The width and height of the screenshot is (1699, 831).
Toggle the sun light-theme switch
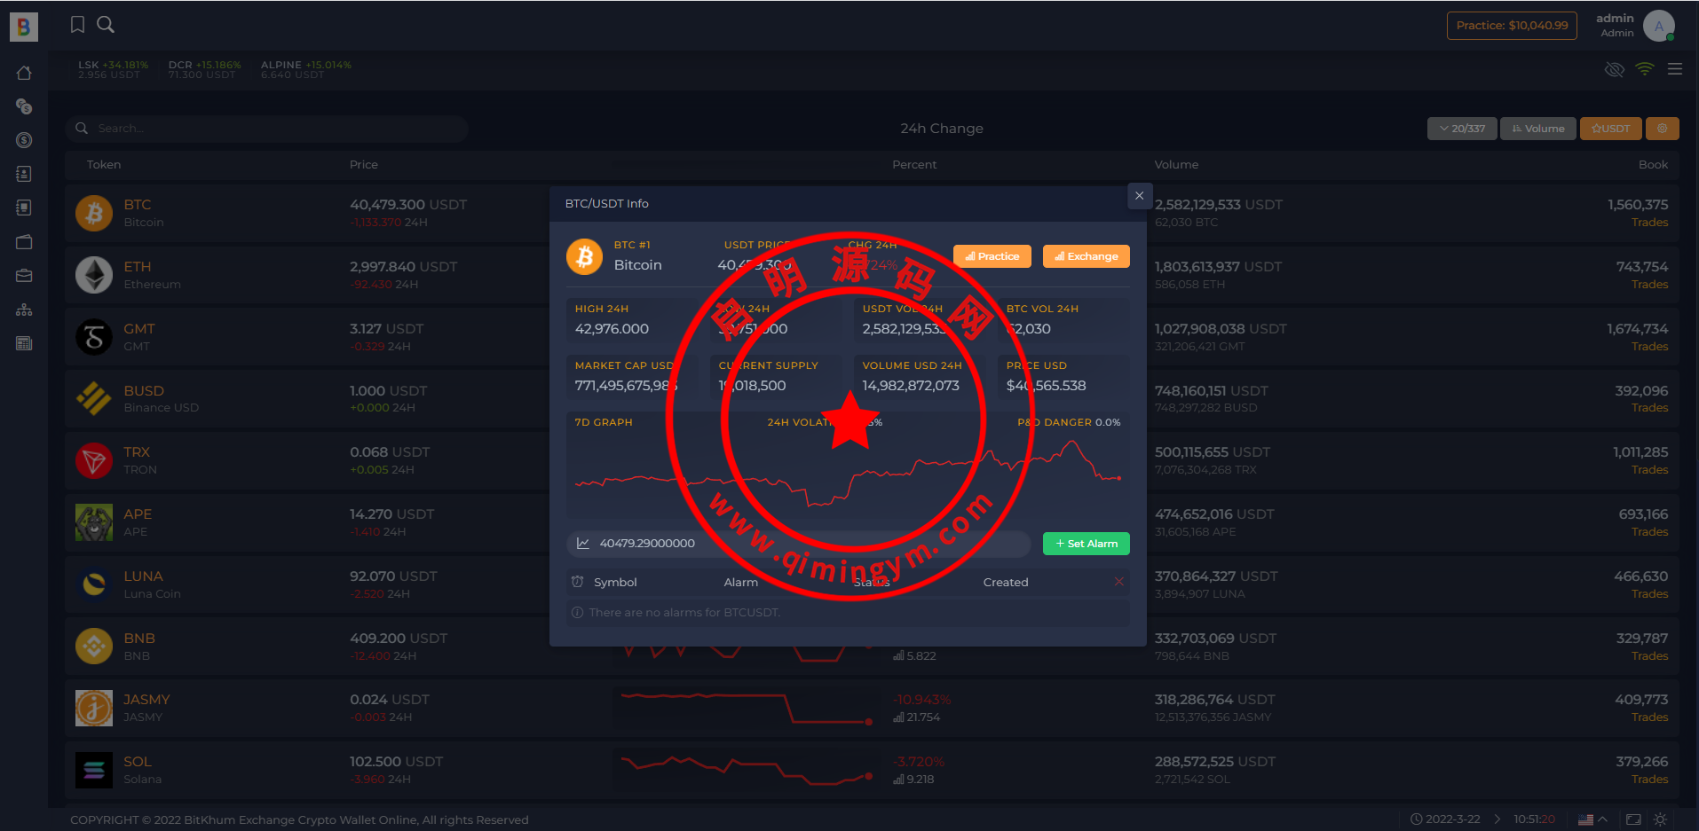1660,819
